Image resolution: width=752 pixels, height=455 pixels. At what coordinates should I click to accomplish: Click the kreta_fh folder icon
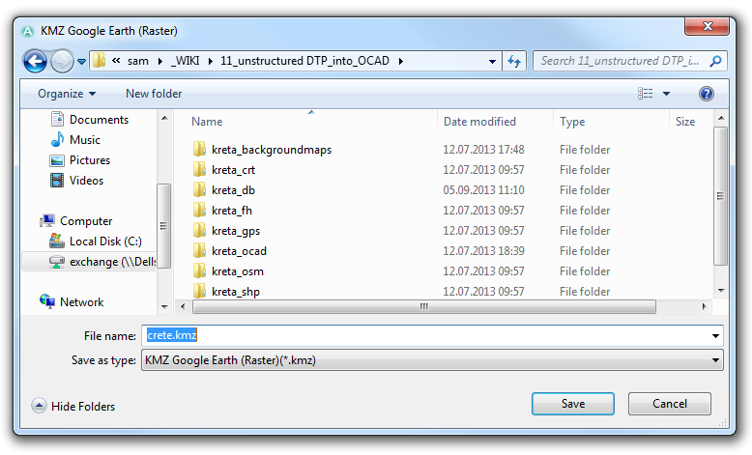pos(199,211)
